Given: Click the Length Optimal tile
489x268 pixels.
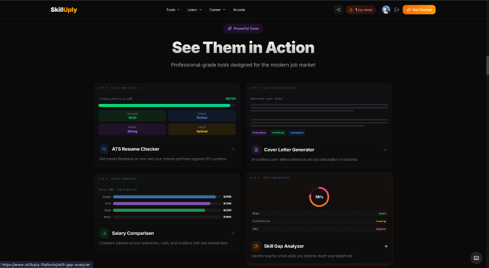Looking at the screenshot, I should tap(202, 129).
